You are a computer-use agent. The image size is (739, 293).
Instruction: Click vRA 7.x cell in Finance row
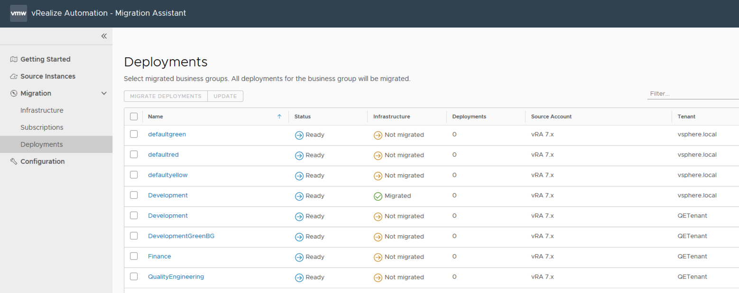[x=542, y=256]
